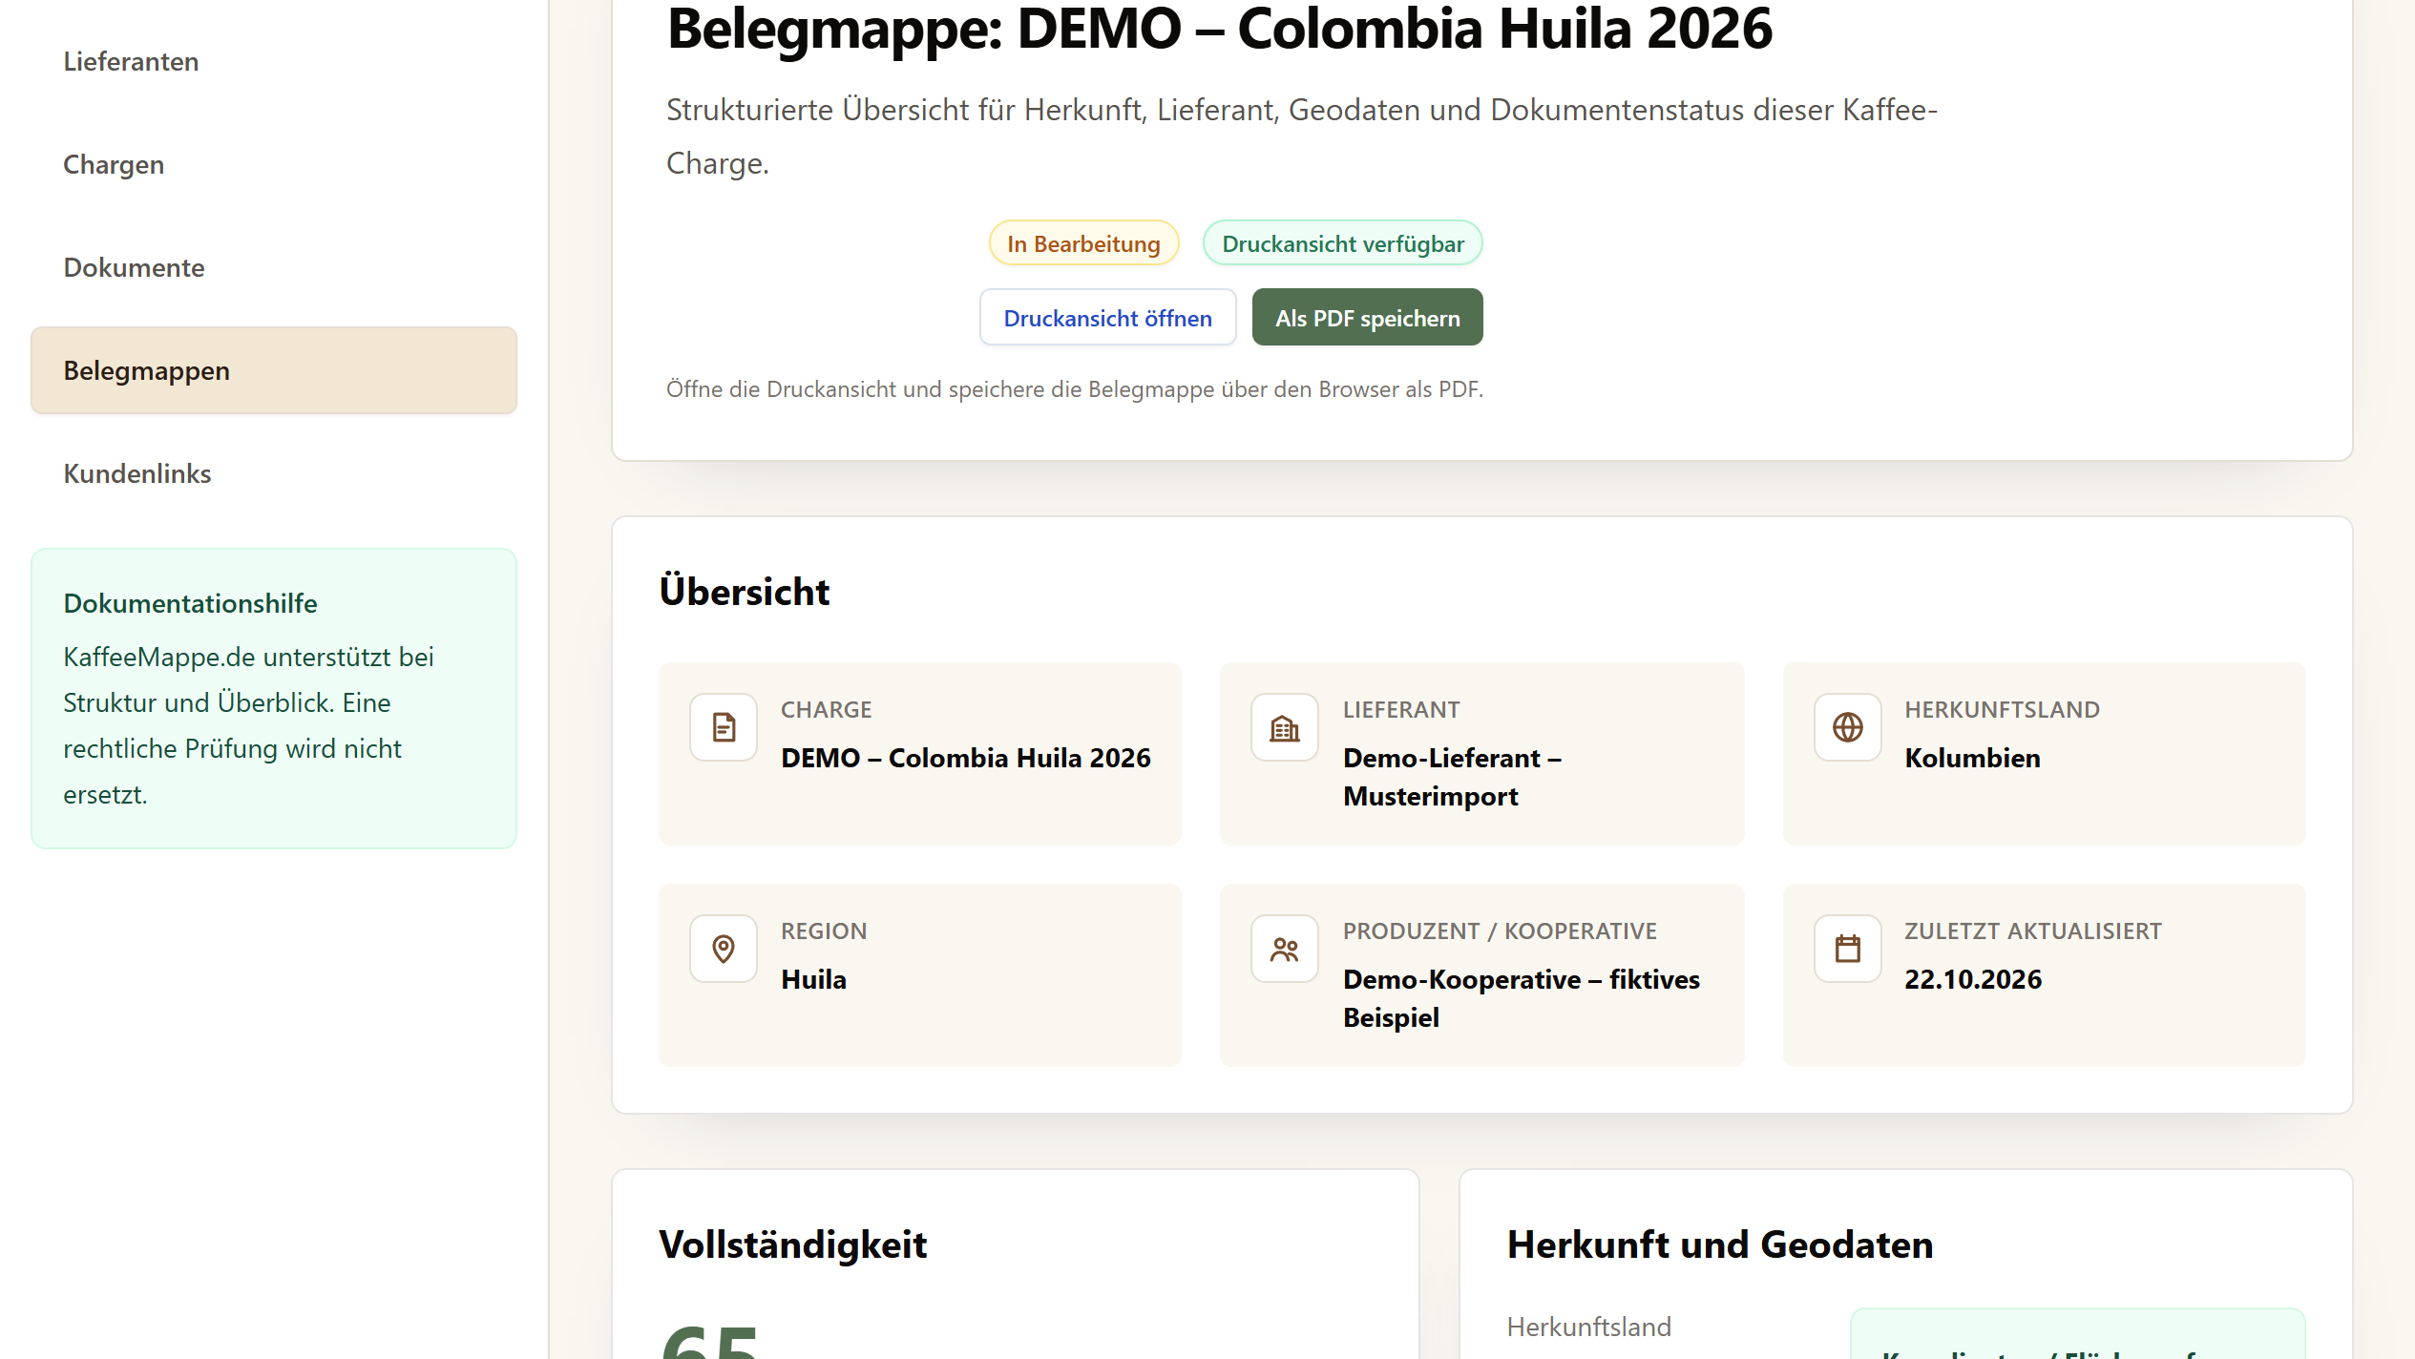This screenshot has height=1359, width=2415.
Task: Click the Als PDF speichern button
Action: 1367,317
